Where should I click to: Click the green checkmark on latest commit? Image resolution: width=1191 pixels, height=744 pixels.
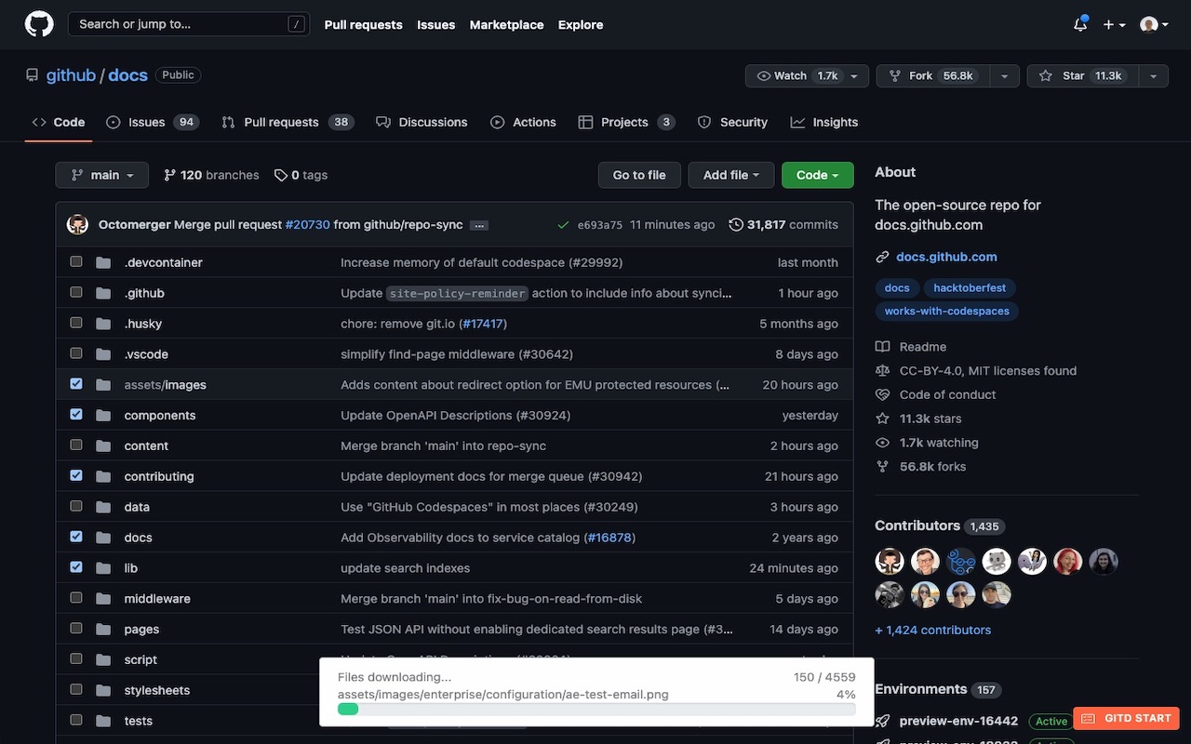(562, 224)
